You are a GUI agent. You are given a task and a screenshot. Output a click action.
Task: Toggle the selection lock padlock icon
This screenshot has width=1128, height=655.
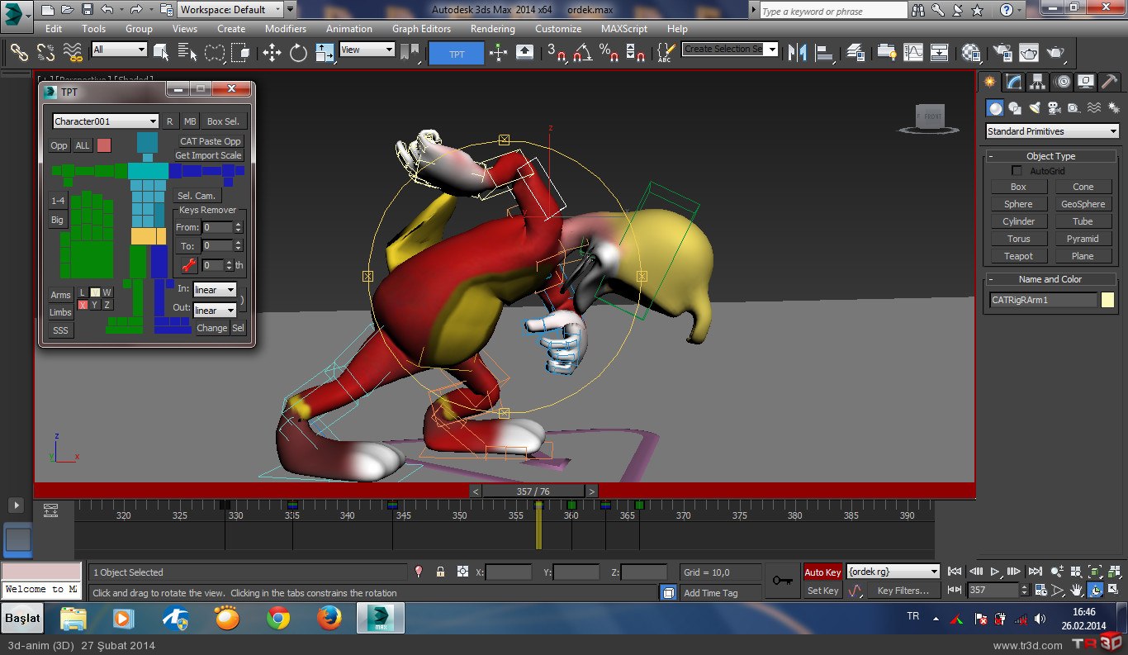click(440, 572)
